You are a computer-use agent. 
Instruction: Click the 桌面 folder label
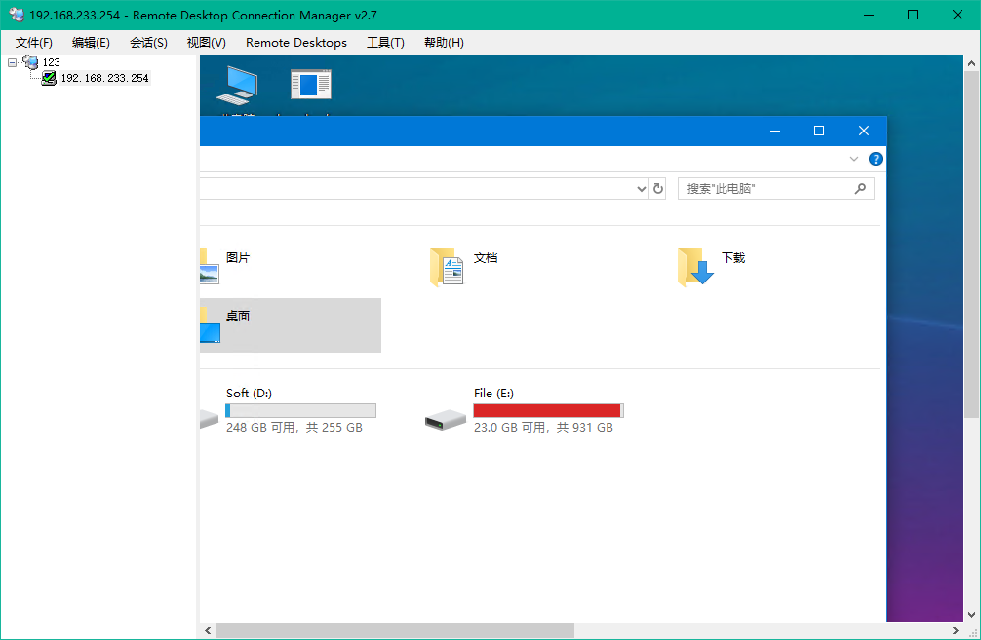coord(238,317)
